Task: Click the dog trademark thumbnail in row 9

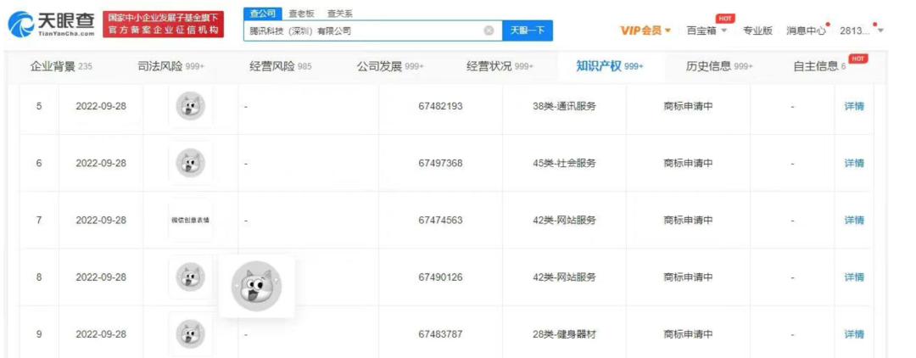Action: (x=191, y=334)
